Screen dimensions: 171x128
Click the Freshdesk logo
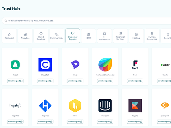tap(105, 65)
